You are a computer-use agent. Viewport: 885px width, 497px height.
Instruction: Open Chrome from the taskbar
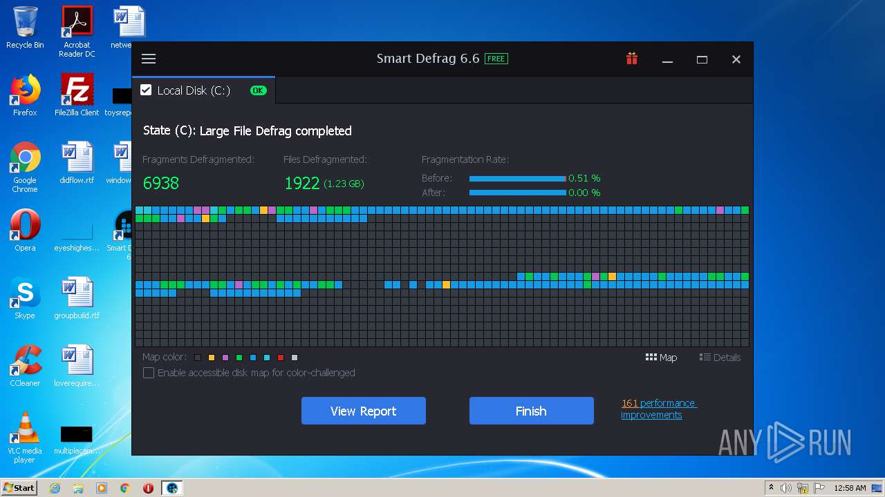coord(125,488)
